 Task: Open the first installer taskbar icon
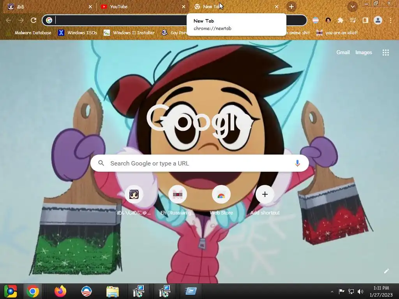(139, 291)
